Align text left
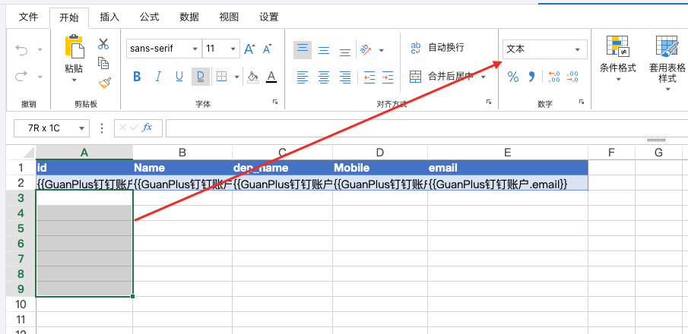688x334 pixels. pos(303,77)
